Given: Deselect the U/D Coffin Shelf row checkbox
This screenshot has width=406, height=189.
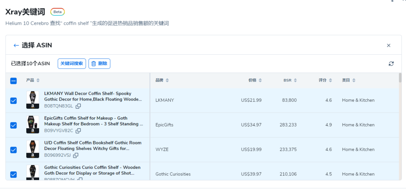Looking at the screenshot, I should [x=14, y=150].
